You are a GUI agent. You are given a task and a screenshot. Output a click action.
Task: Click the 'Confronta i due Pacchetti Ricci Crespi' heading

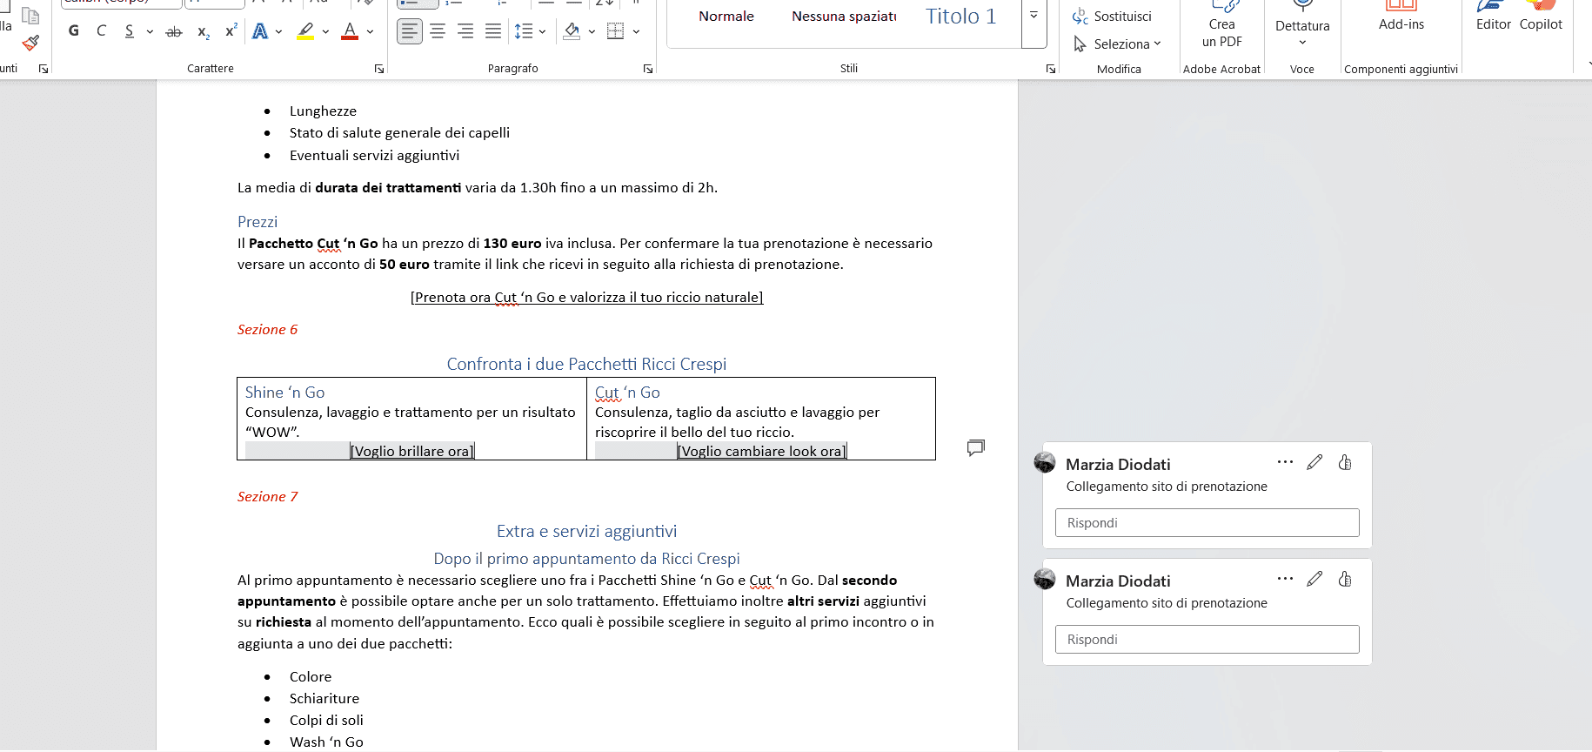point(586,365)
